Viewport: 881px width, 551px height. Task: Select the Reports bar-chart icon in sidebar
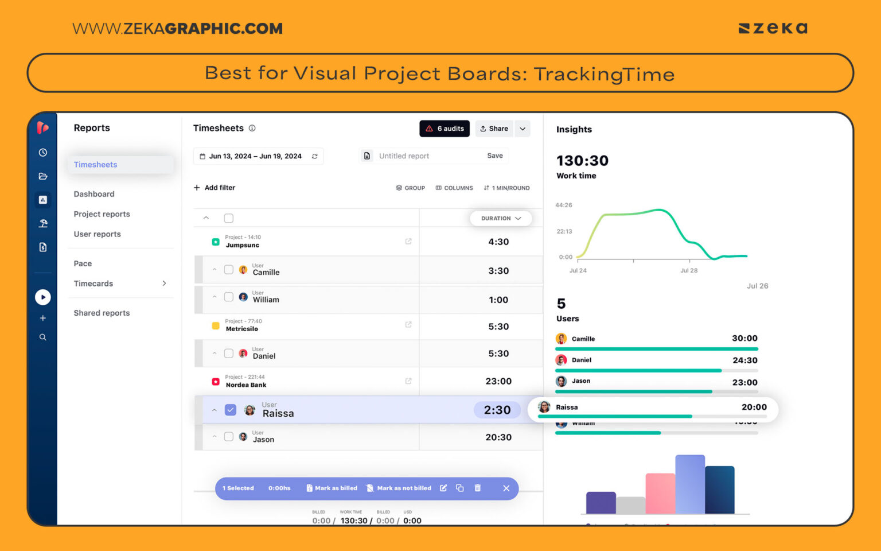43,200
